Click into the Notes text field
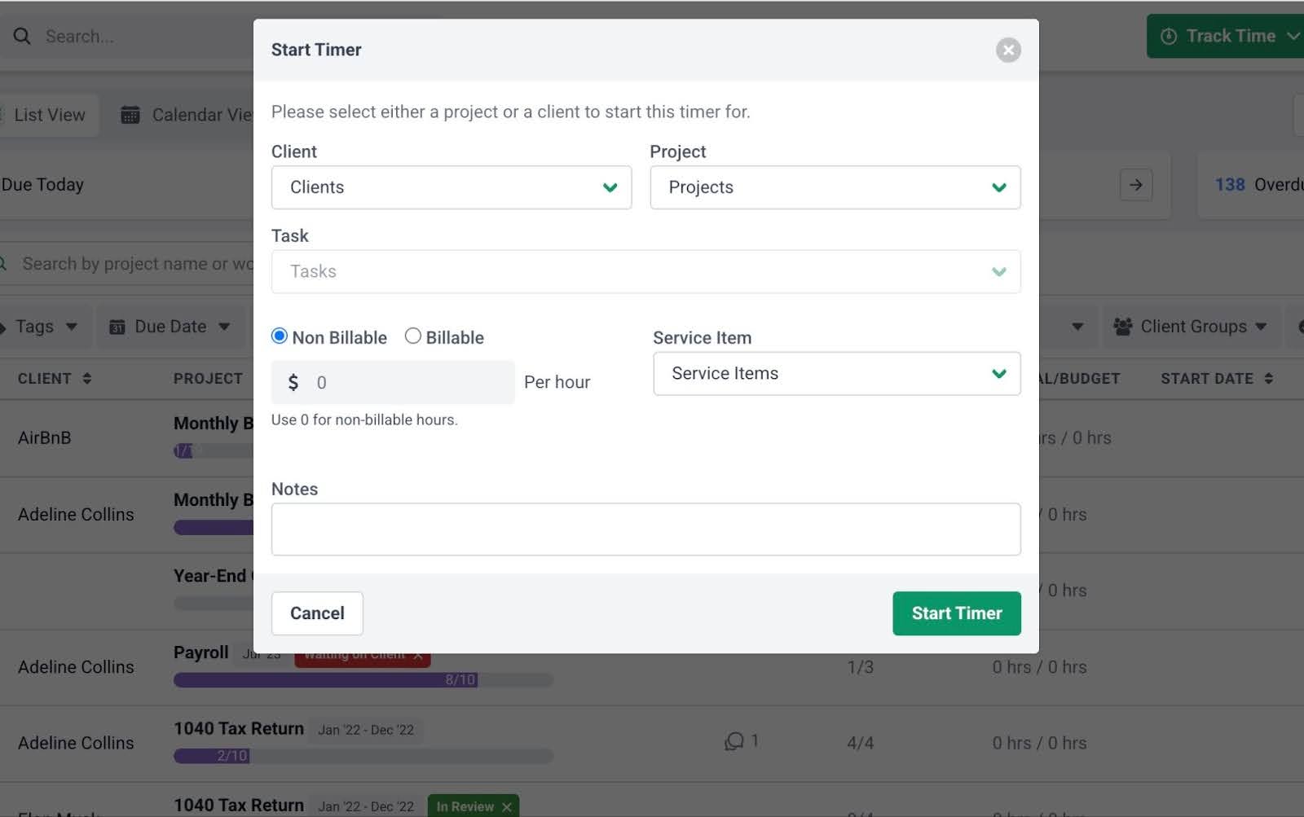Screen dimensions: 1304x817 645,529
